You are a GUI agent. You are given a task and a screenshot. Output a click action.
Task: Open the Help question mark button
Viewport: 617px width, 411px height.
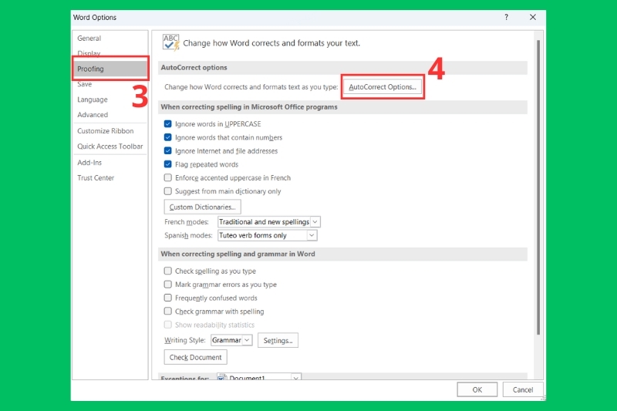pos(506,17)
